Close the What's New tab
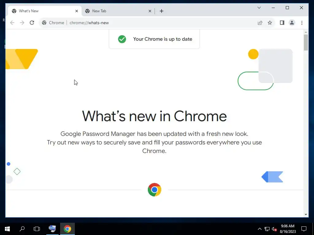The image size is (314, 235). (x=76, y=11)
